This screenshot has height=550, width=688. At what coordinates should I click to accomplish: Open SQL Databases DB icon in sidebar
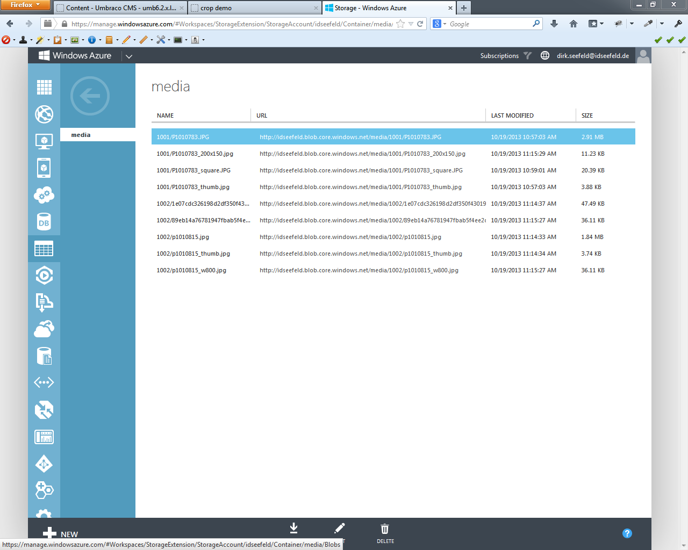point(44,222)
